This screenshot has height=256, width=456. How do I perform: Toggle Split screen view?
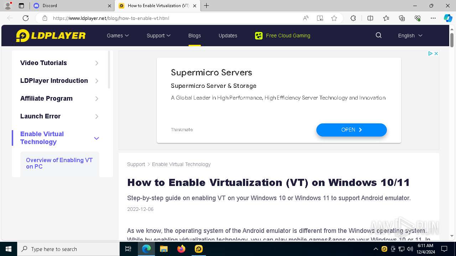(x=370, y=18)
